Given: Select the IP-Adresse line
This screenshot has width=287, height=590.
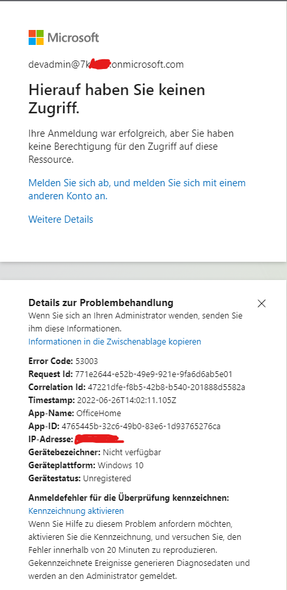Looking at the screenshot, I should click(x=76, y=439).
